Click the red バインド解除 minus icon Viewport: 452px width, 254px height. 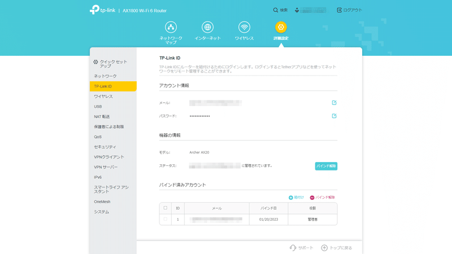[x=312, y=198]
